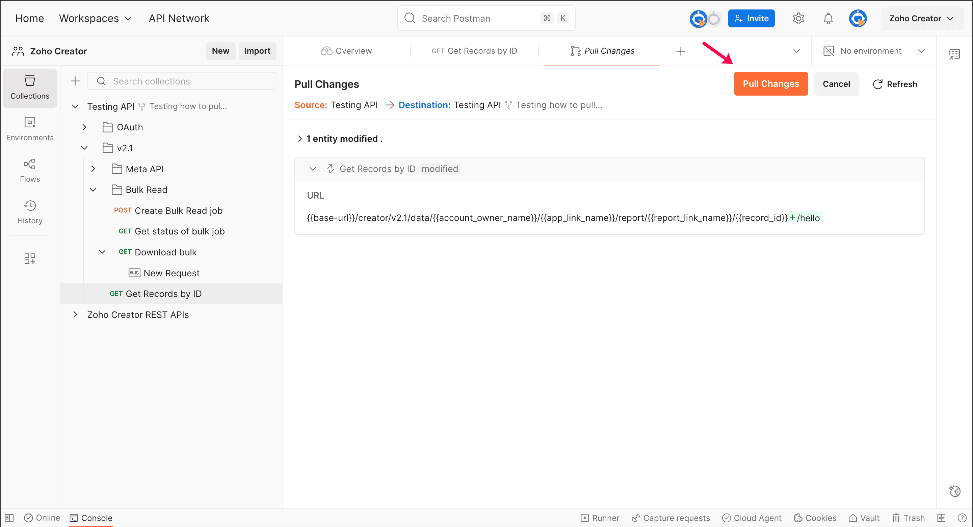
Task: Open the Flows sidebar panel
Action: pyautogui.click(x=30, y=171)
